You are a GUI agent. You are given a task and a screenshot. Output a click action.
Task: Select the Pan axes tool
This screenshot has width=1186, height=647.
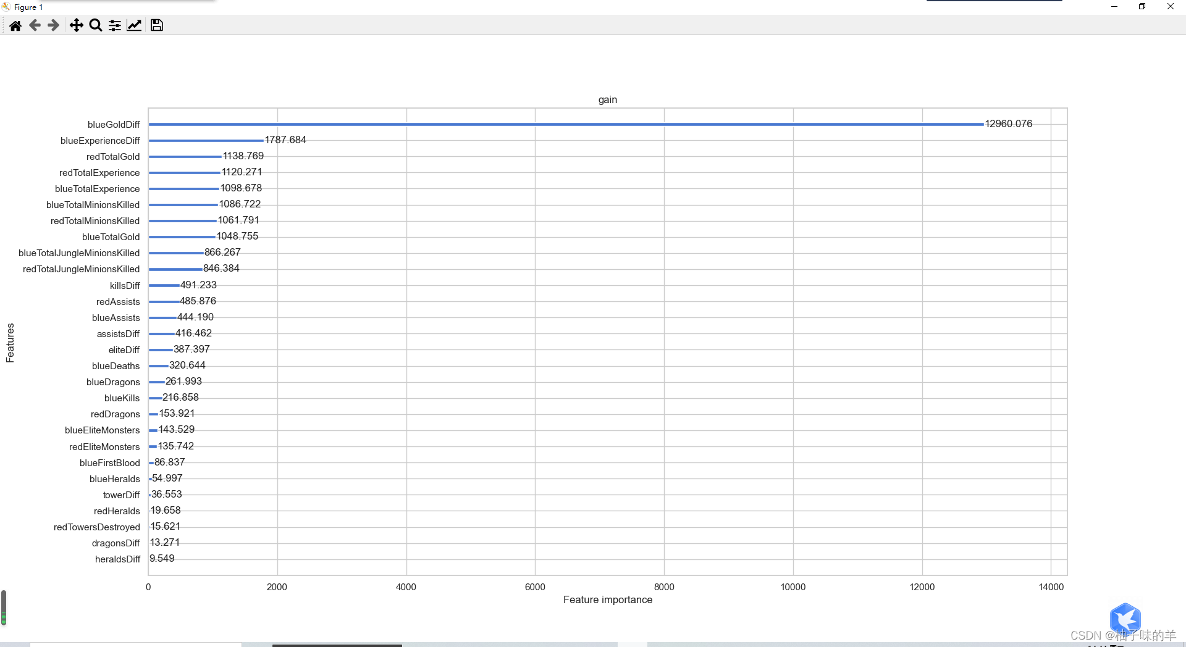pos(76,25)
